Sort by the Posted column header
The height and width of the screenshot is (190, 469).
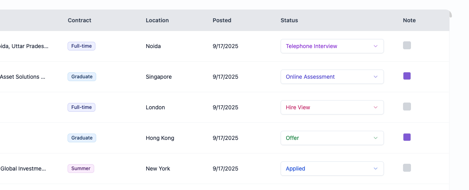coord(222,20)
